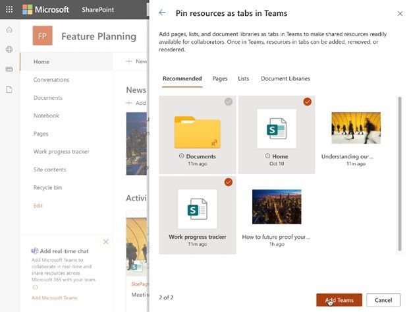The image size is (411, 312).
Task: Click Edit under site navigation
Action: (38, 205)
